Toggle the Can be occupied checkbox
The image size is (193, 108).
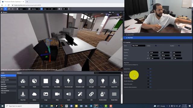pos(148,72)
